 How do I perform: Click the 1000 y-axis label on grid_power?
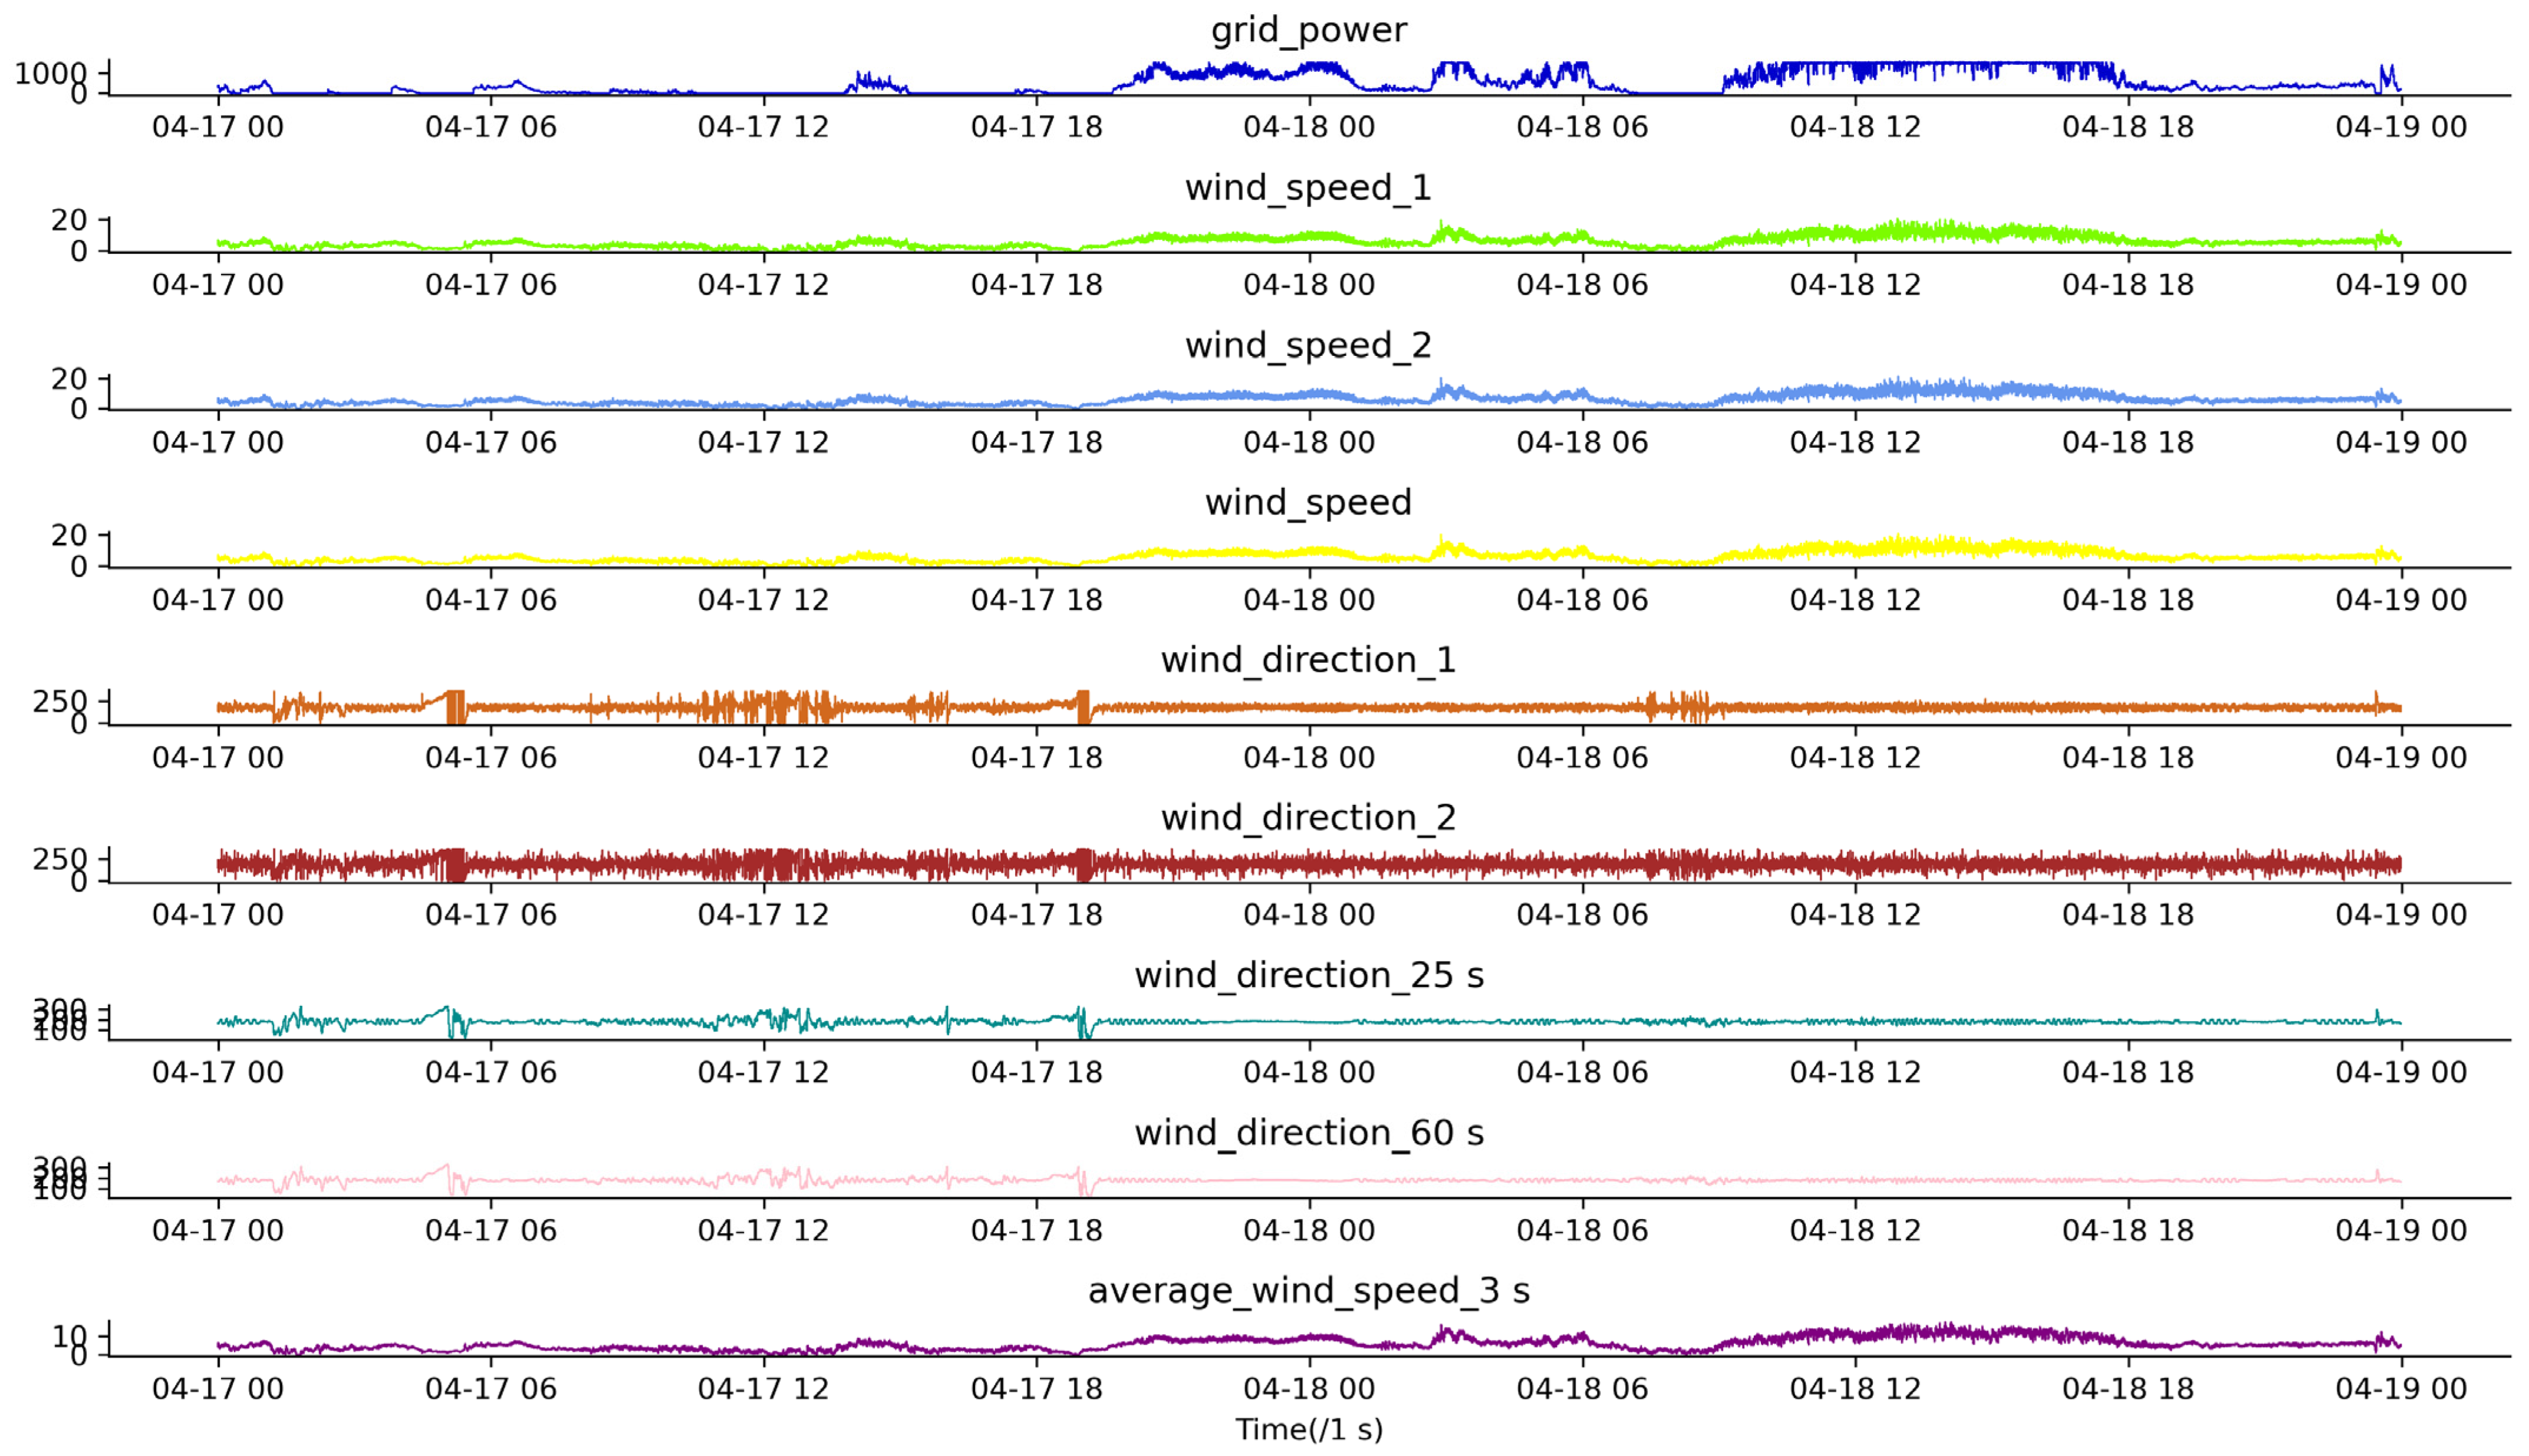tap(50, 73)
